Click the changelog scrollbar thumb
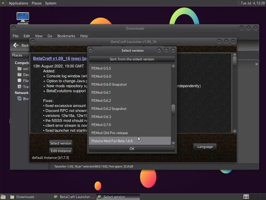Screen dimensions: 266x200 pyautogui.click(x=235, y=61)
